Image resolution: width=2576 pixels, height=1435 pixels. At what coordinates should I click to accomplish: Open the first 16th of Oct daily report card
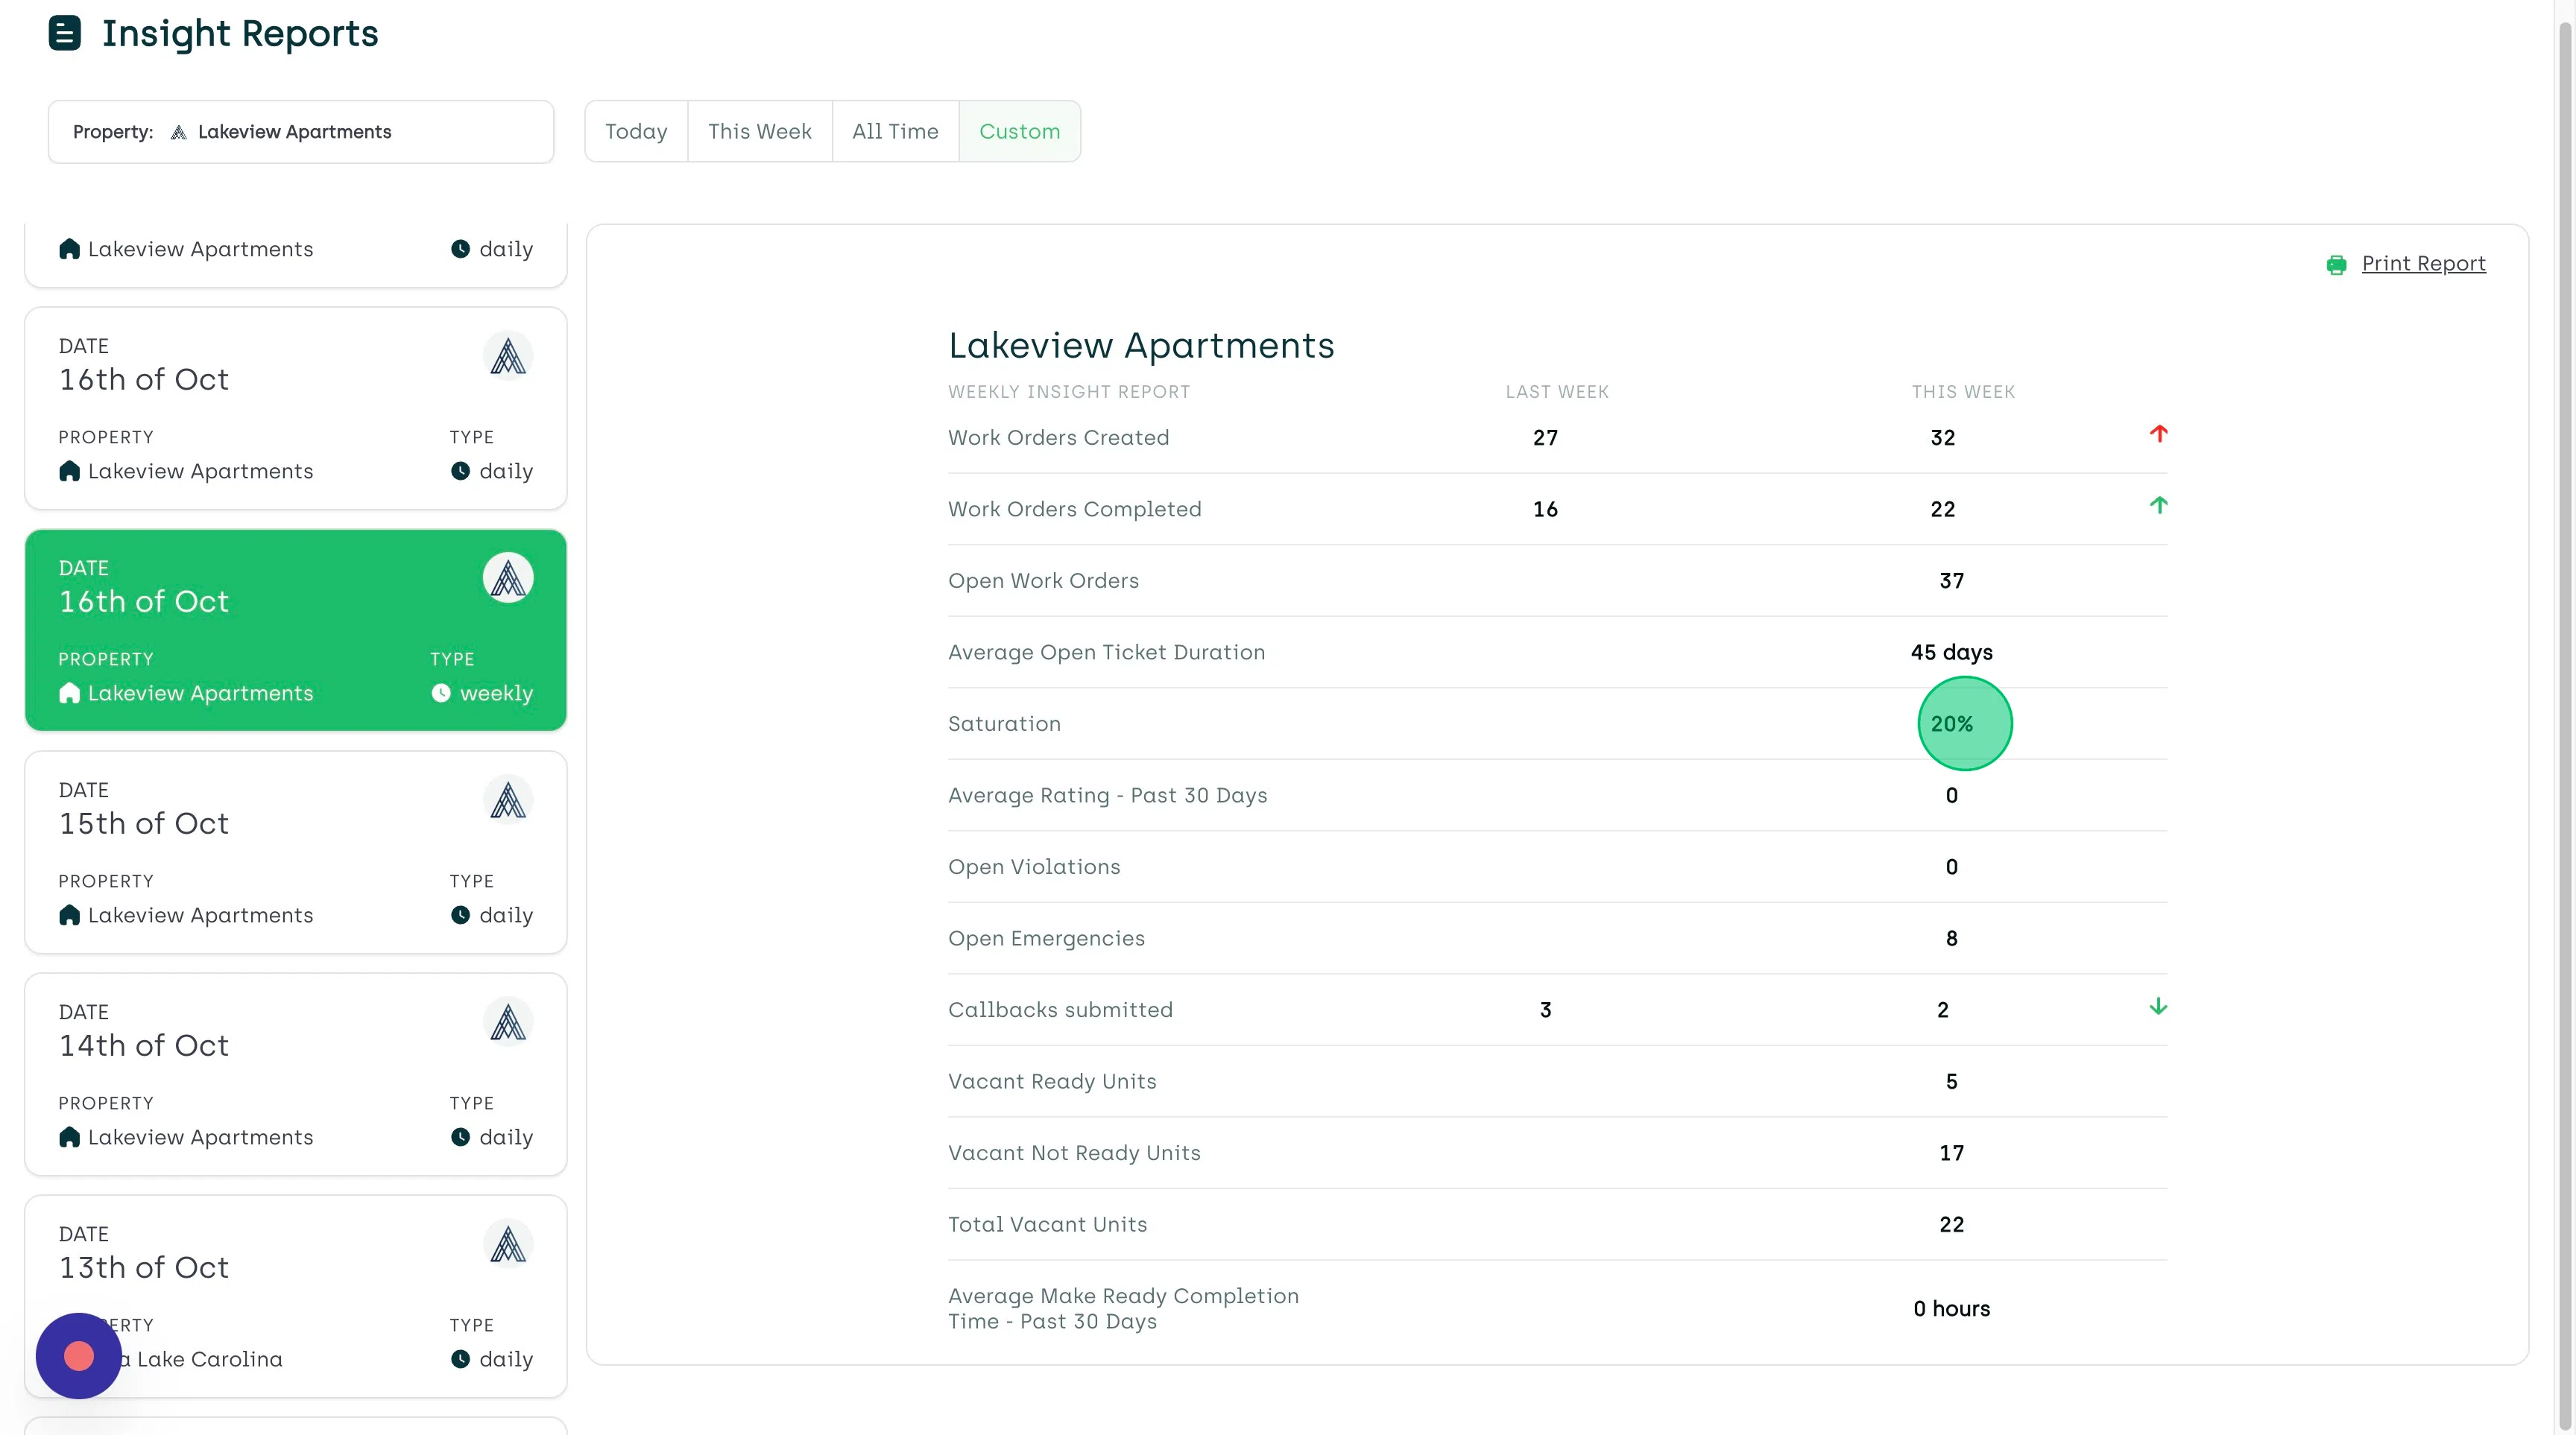pos(296,408)
